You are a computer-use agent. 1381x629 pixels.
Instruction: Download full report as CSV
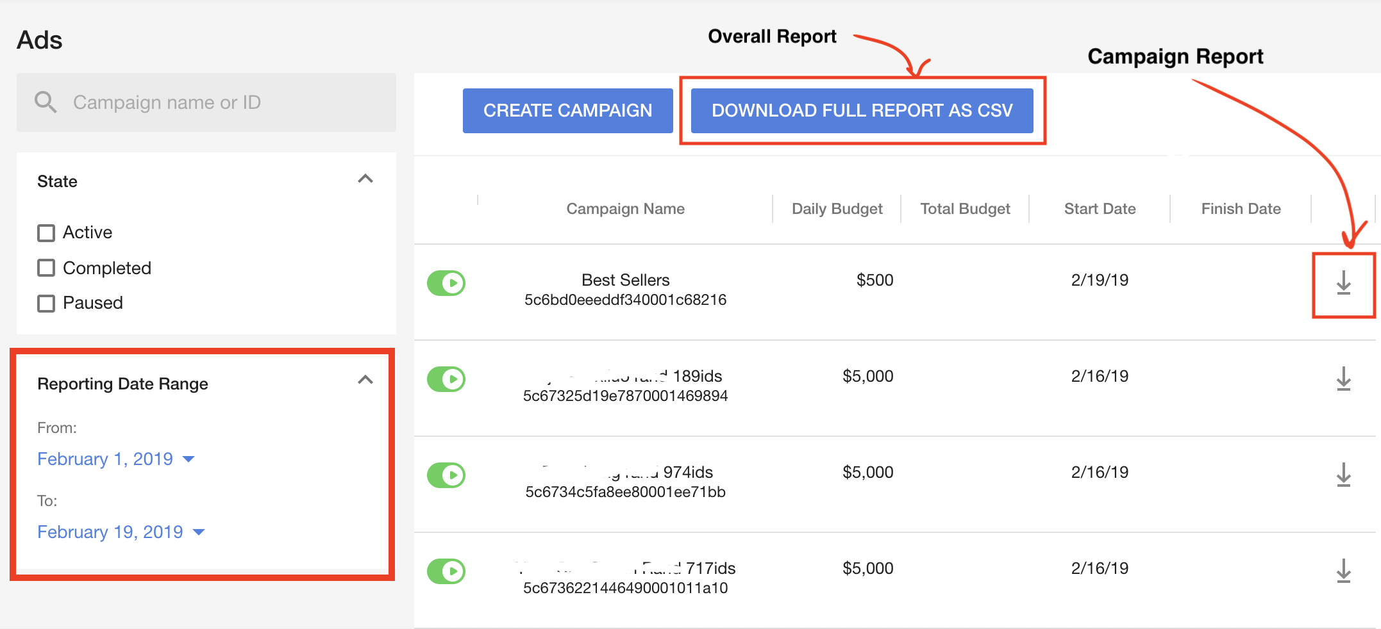point(862,111)
